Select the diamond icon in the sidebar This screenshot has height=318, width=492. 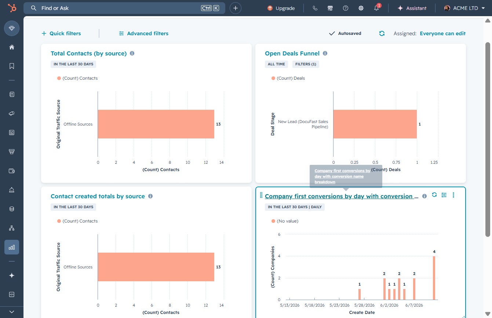coord(12,28)
